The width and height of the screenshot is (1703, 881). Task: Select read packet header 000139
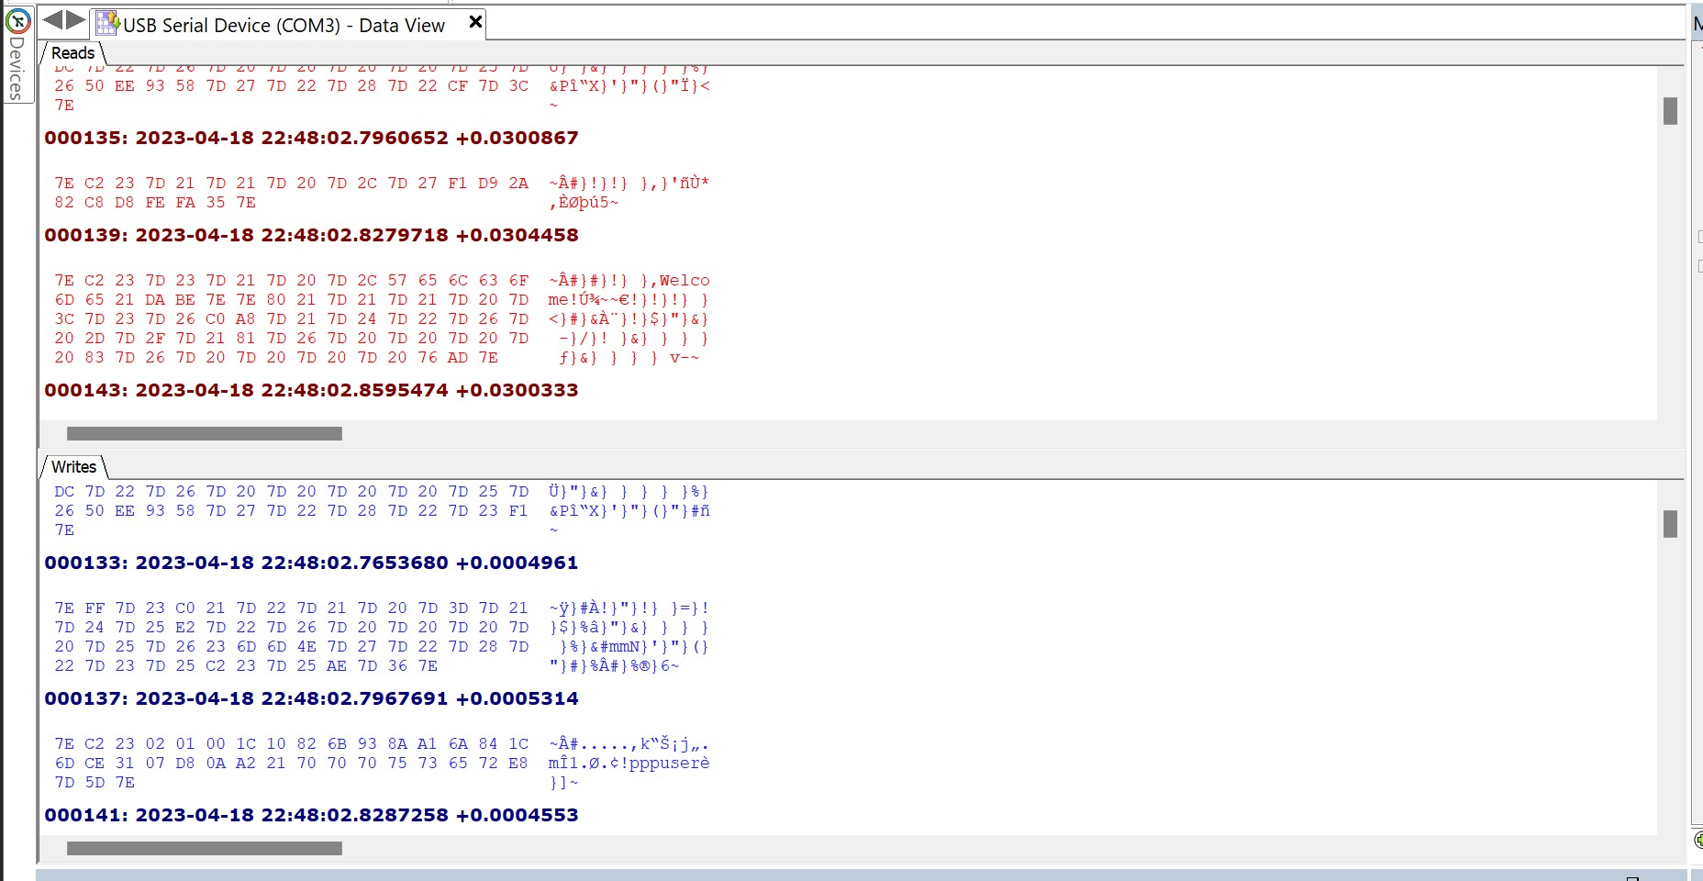[x=311, y=235]
